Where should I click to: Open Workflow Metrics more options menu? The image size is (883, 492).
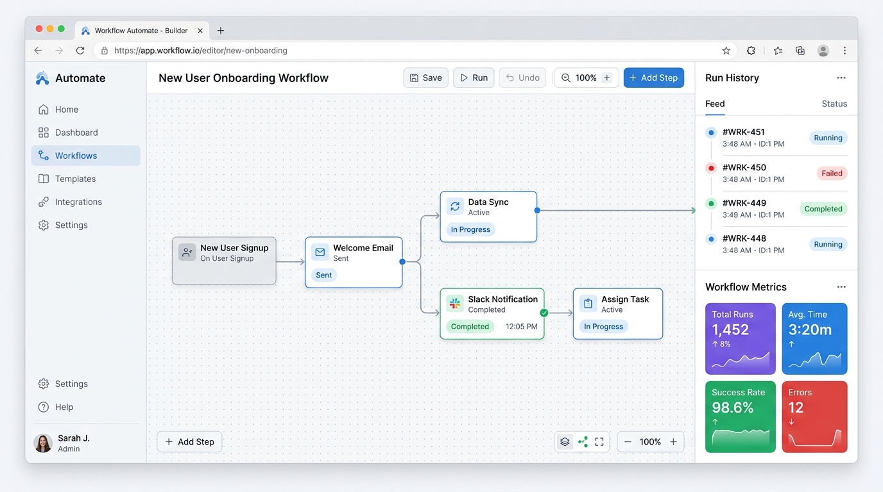click(x=841, y=287)
